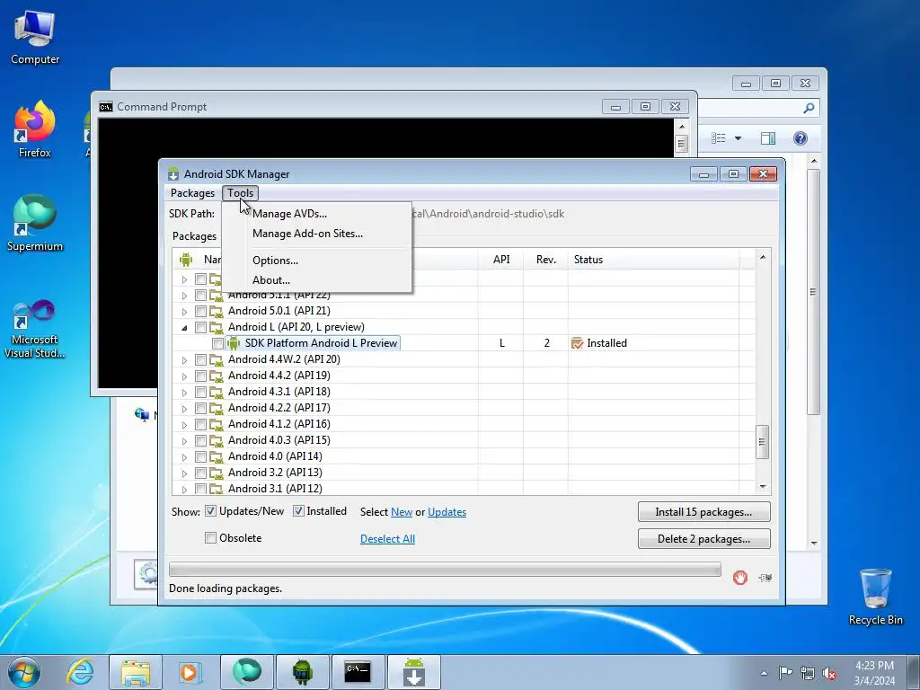The image size is (920, 690).
Task: Open Options from the Tools menu
Action: (x=275, y=261)
